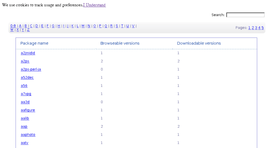Filter packages by letter J
The height and width of the screenshot is (148, 273).
[68, 26]
